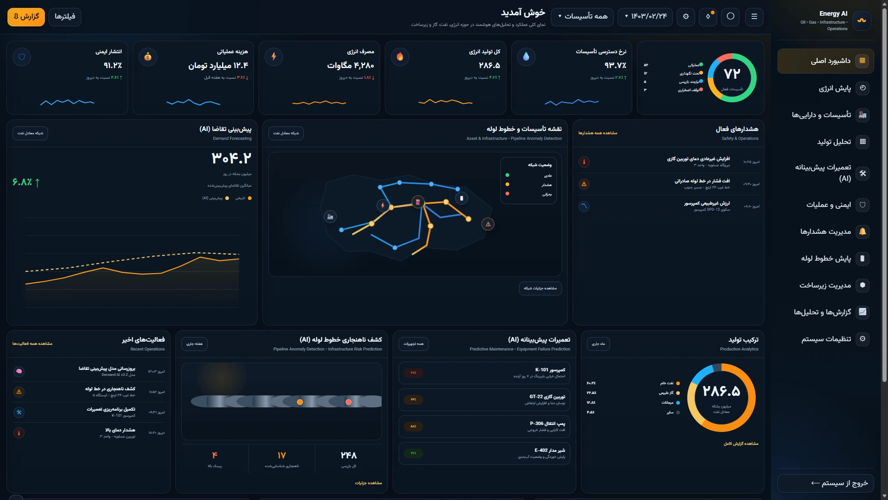Click the hamburger menu icon in header

[x=754, y=17]
